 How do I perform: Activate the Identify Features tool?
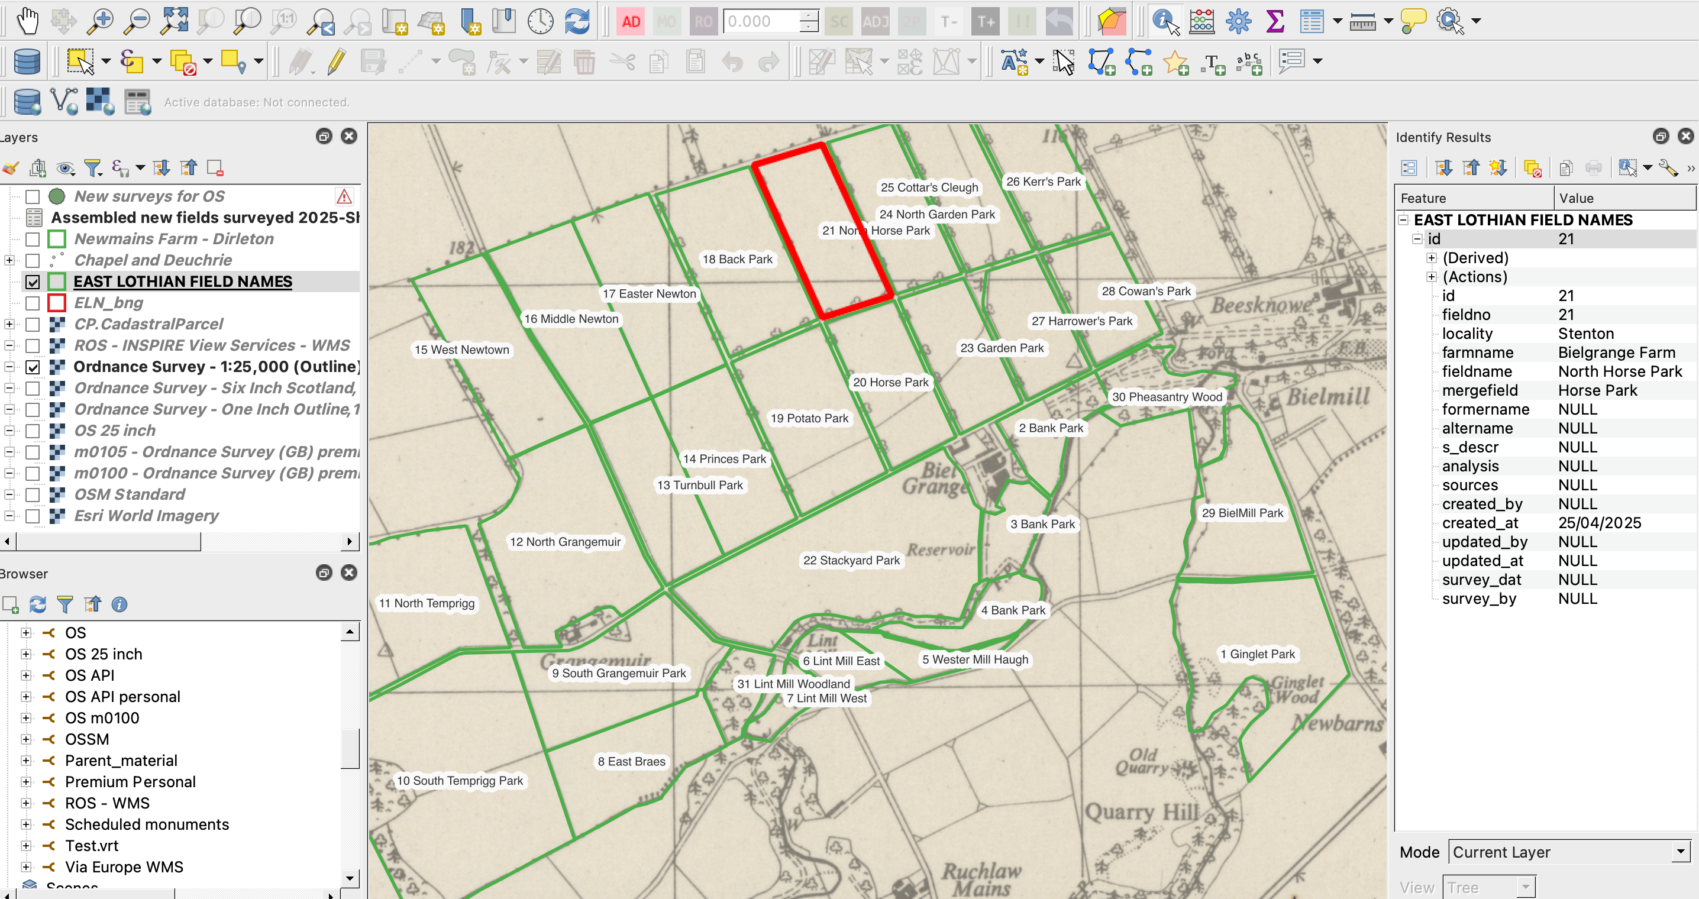coord(1165,21)
